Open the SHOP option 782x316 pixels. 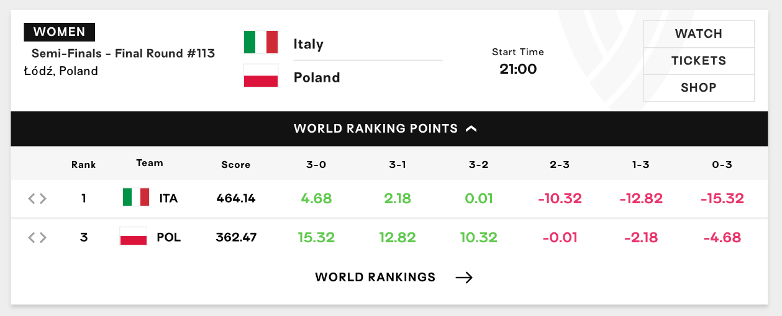(699, 87)
